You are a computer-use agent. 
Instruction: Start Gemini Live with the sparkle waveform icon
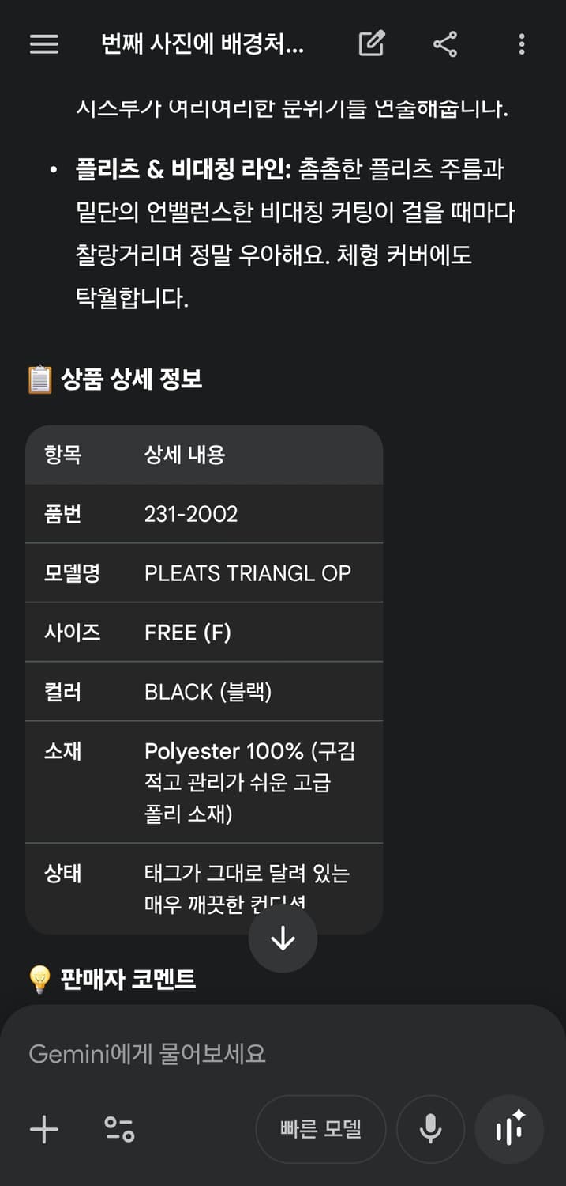click(510, 1129)
